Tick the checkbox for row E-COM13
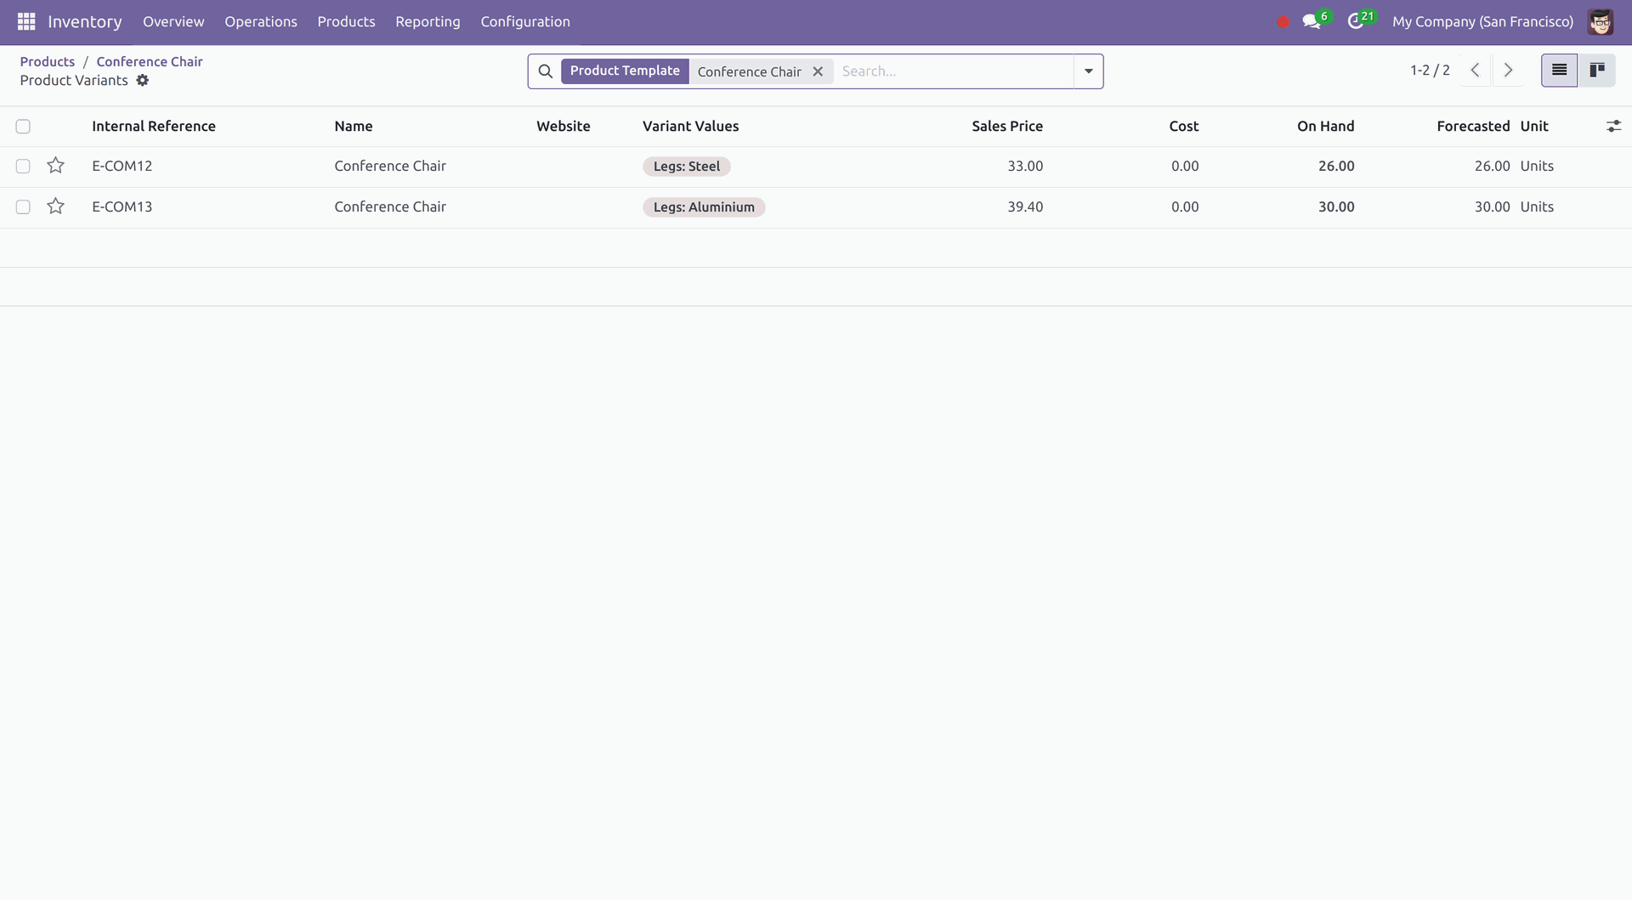This screenshot has height=900, width=1632. pos(23,207)
